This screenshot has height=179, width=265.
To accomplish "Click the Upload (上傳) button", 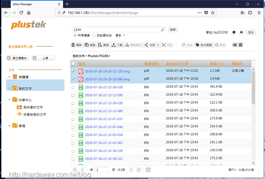I will click(43, 58).
